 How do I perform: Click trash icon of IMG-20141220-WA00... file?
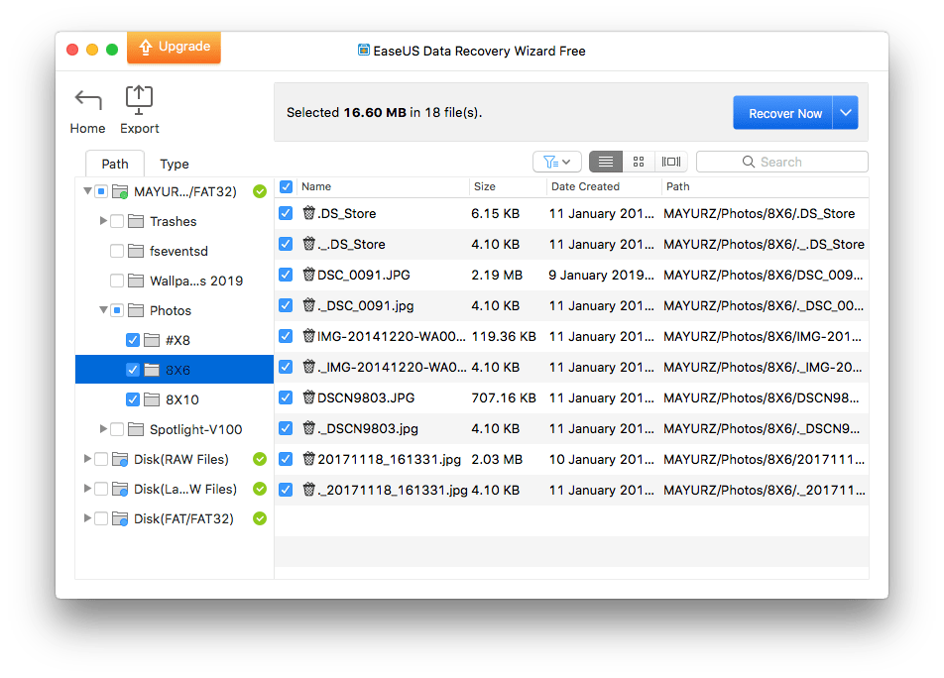pyautogui.click(x=308, y=335)
